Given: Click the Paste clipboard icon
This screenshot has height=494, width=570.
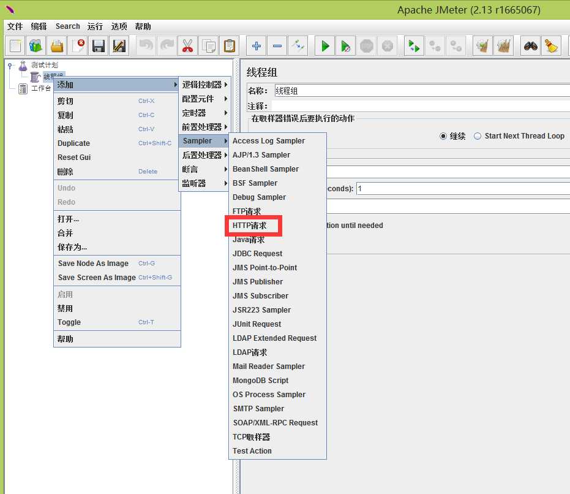Looking at the screenshot, I should click(x=230, y=46).
